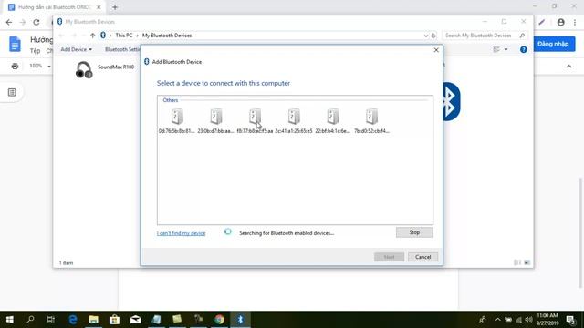Click 'This PC' in the address breadcrumb
The height and width of the screenshot is (328, 584).
pos(124,36)
